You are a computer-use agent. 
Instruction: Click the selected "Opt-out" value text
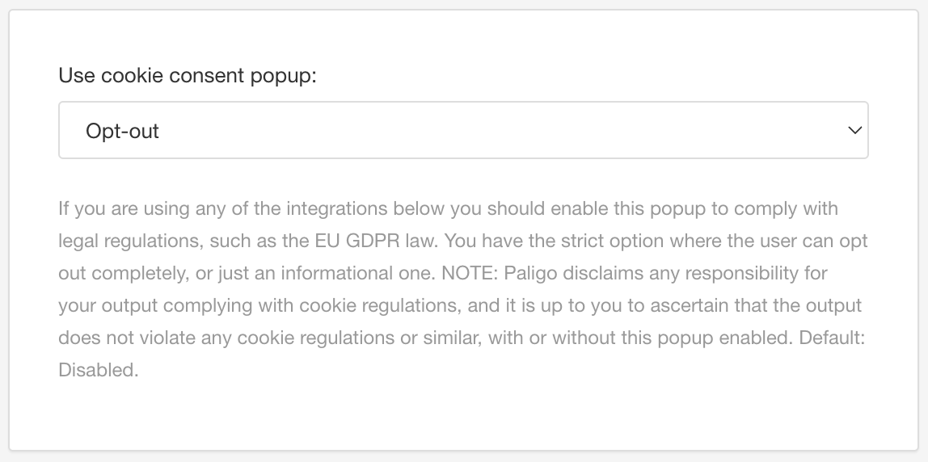coord(122,131)
